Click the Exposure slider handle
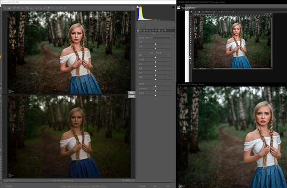 155,57
